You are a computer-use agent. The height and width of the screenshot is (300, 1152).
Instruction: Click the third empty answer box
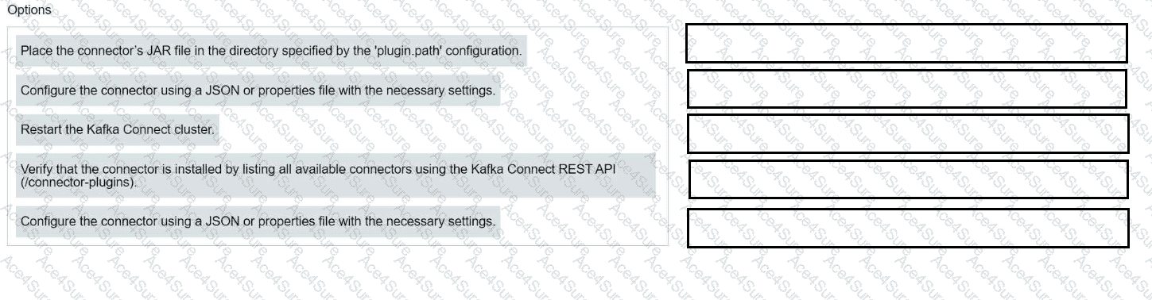click(907, 133)
